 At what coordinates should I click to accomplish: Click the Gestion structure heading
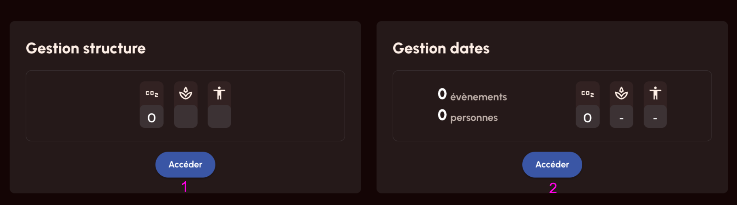(x=86, y=49)
